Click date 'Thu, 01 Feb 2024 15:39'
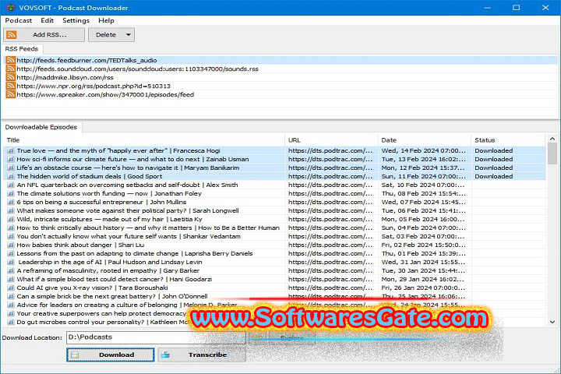 [423, 254]
